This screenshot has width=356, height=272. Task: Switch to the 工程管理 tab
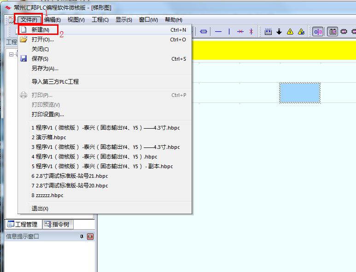point(22,224)
